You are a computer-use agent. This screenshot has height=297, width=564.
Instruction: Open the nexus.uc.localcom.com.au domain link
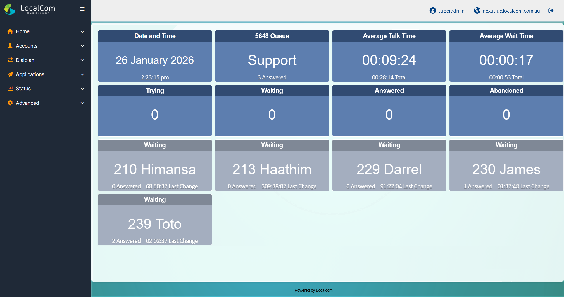coord(511,11)
